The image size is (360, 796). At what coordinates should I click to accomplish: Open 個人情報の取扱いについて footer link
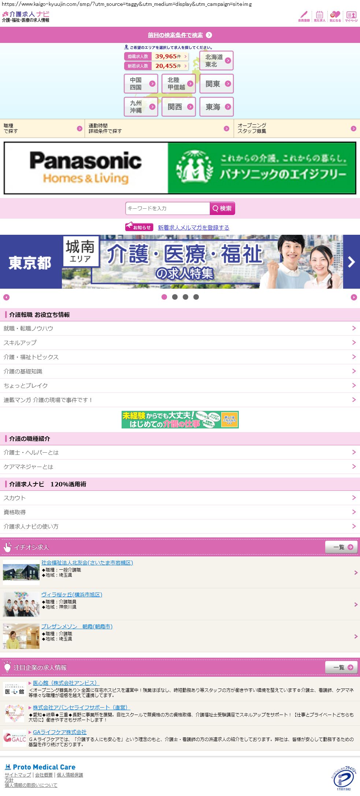(x=31, y=785)
